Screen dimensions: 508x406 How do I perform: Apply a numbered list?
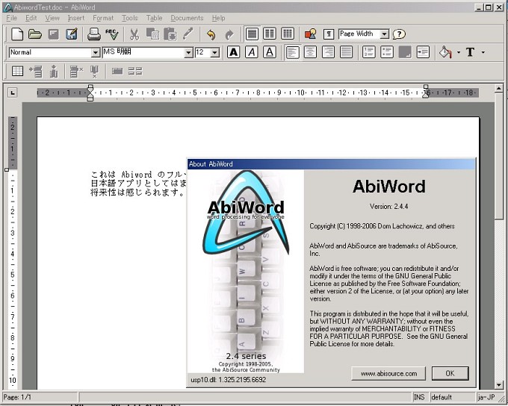(x=369, y=52)
